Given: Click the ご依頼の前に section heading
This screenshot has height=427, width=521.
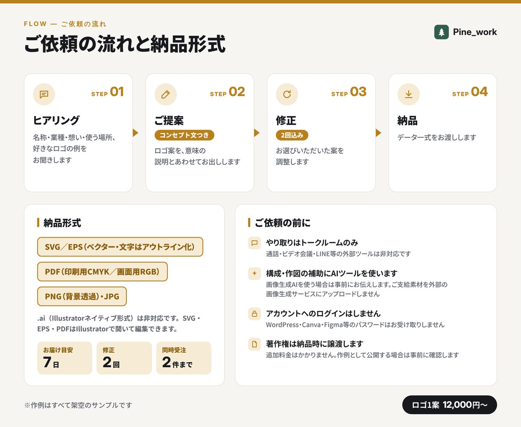Looking at the screenshot, I should coord(283,223).
